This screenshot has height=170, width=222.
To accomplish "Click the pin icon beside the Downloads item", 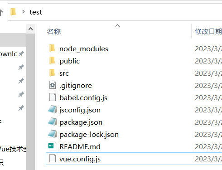I will point(21,53).
